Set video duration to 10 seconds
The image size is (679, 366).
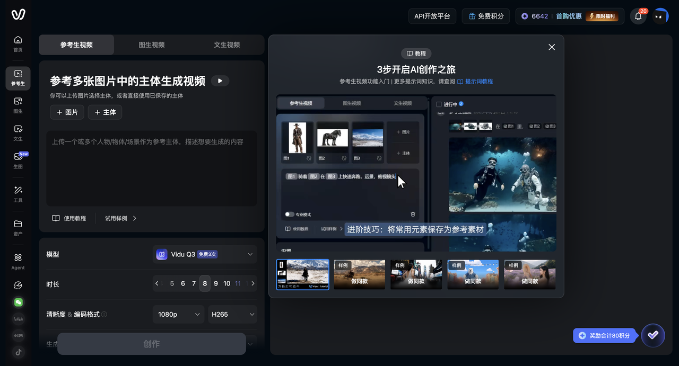pyautogui.click(x=227, y=283)
